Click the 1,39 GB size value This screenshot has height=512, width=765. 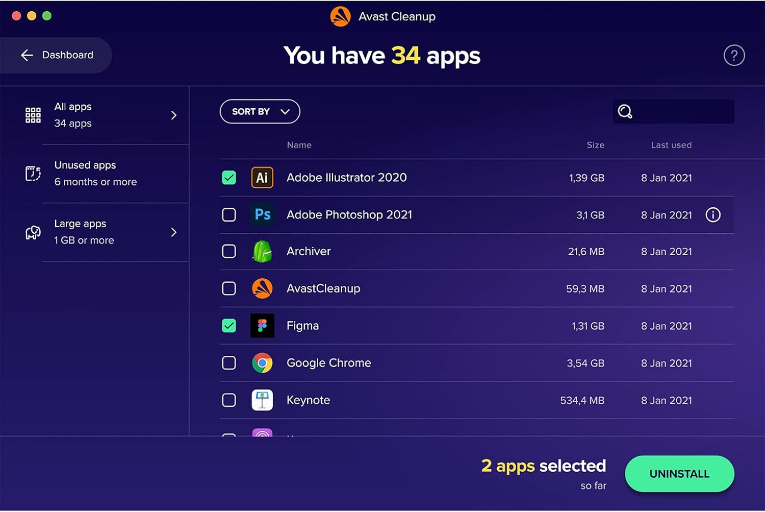tap(586, 178)
